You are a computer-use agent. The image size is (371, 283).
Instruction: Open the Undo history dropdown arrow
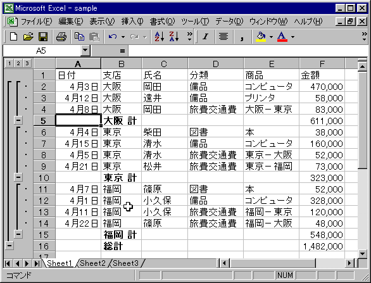pyautogui.click(x=123, y=37)
